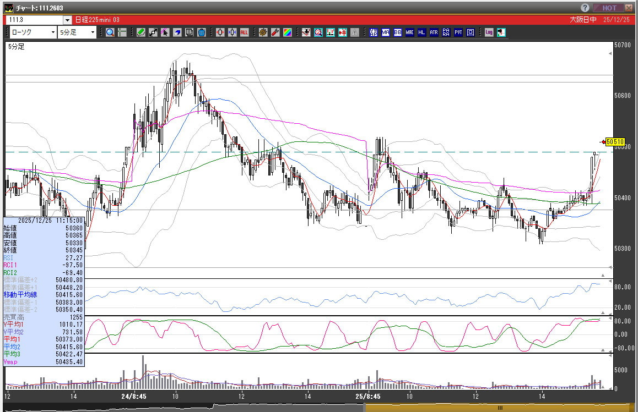638x412 pixels.
Task: Select the green pencil drawing tool
Action: click(141, 32)
